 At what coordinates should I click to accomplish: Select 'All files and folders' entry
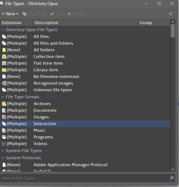53,43
